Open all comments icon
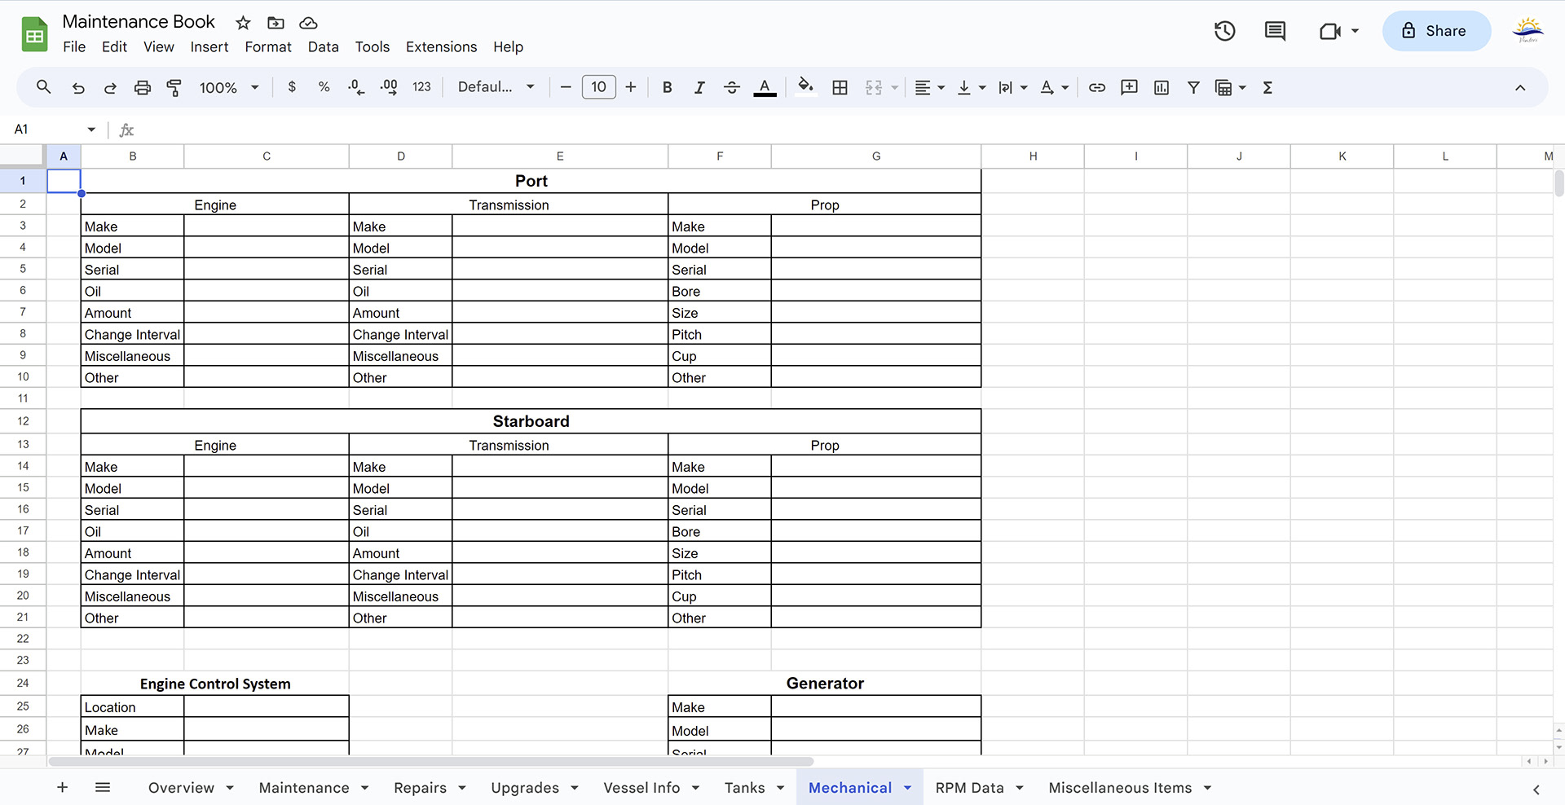Viewport: 1565px width, 805px height. (x=1275, y=31)
